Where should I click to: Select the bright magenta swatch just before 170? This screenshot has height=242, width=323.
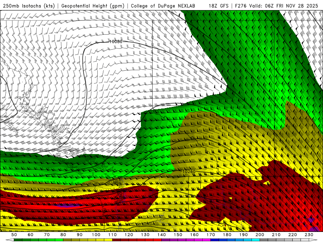coord(206,240)
